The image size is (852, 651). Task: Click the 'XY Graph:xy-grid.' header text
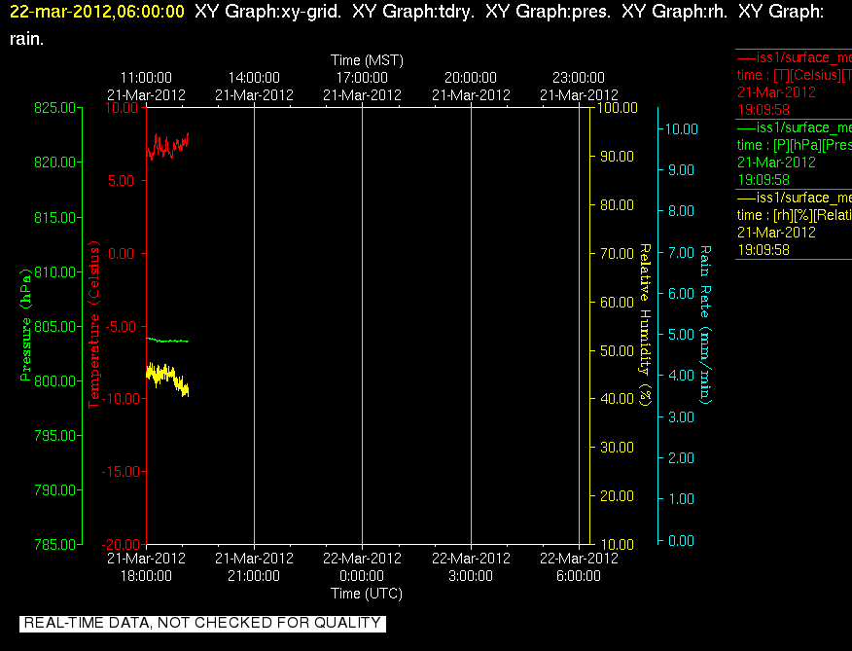click(x=267, y=12)
